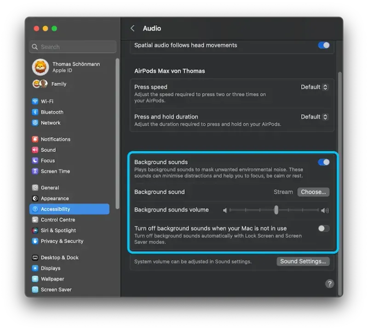Toggle Spatial audio follows head movements
The width and height of the screenshot is (368, 330).
click(x=324, y=45)
